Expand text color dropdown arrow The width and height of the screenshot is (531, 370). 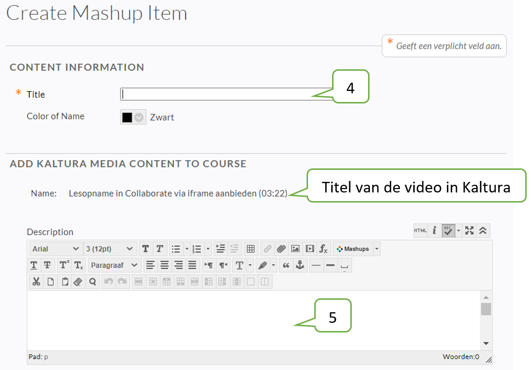click(x=250, y=265)
